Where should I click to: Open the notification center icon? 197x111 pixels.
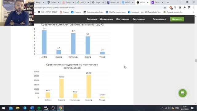192,108
